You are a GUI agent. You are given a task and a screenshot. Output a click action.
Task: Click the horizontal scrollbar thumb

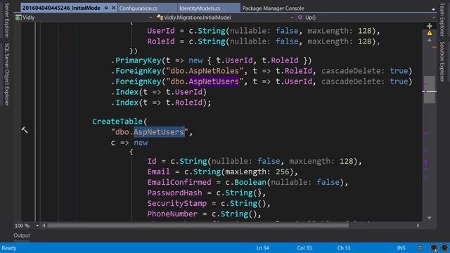pyautogui.click(x=198, y=226)
